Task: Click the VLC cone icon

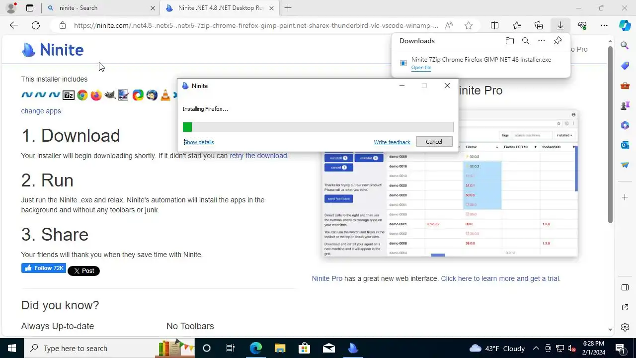Action: coord(165,95)
